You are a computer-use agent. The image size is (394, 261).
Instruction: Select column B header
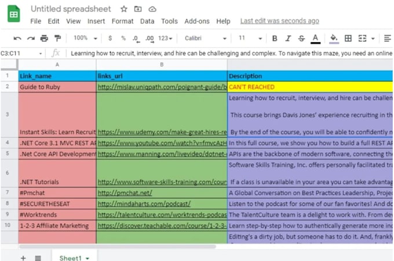click(x=162, y=65)
